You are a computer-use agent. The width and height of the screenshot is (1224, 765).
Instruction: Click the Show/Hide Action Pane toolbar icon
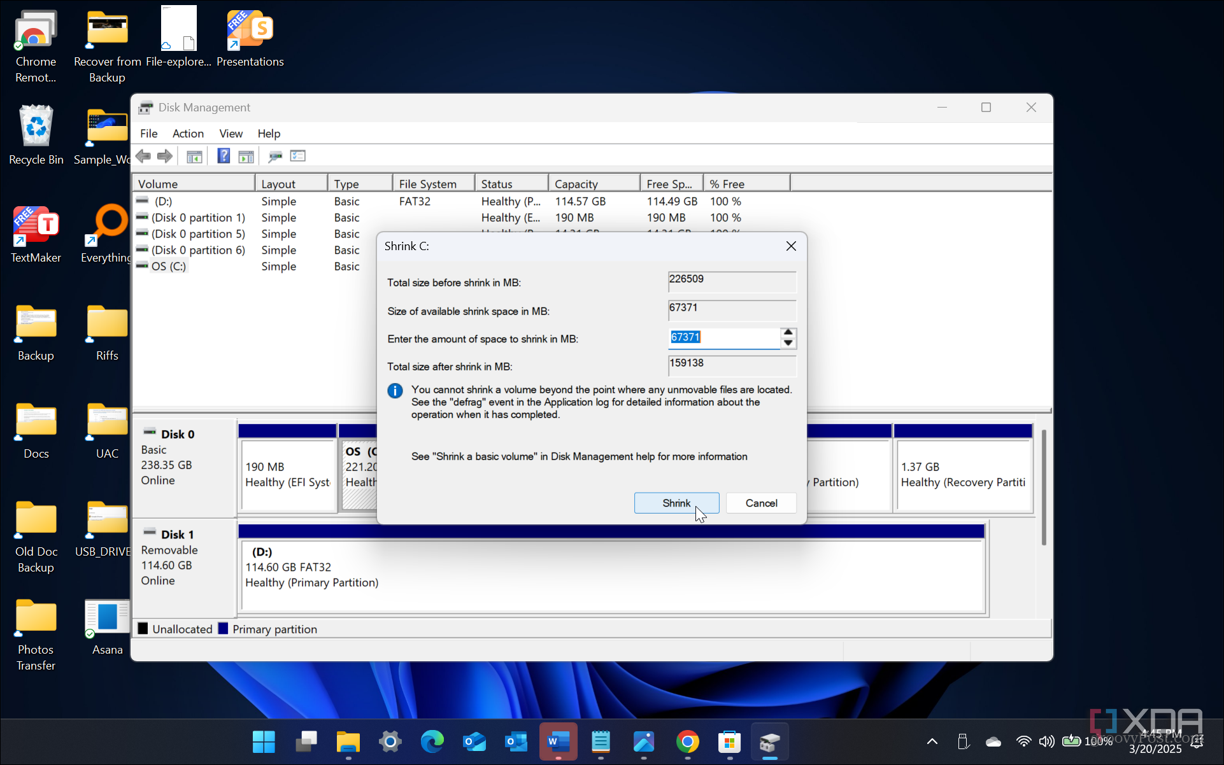pos(246,156)
